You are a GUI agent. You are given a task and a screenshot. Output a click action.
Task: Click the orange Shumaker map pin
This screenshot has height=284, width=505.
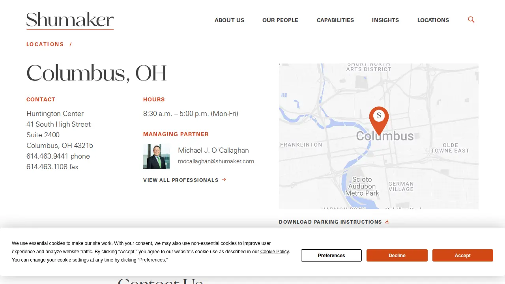(x=379, y=121)
